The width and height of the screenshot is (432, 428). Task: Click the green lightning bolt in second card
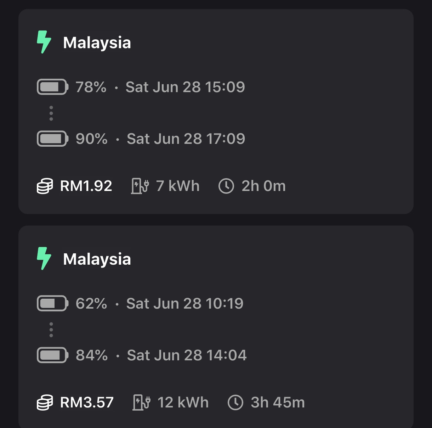click(44, 259)
